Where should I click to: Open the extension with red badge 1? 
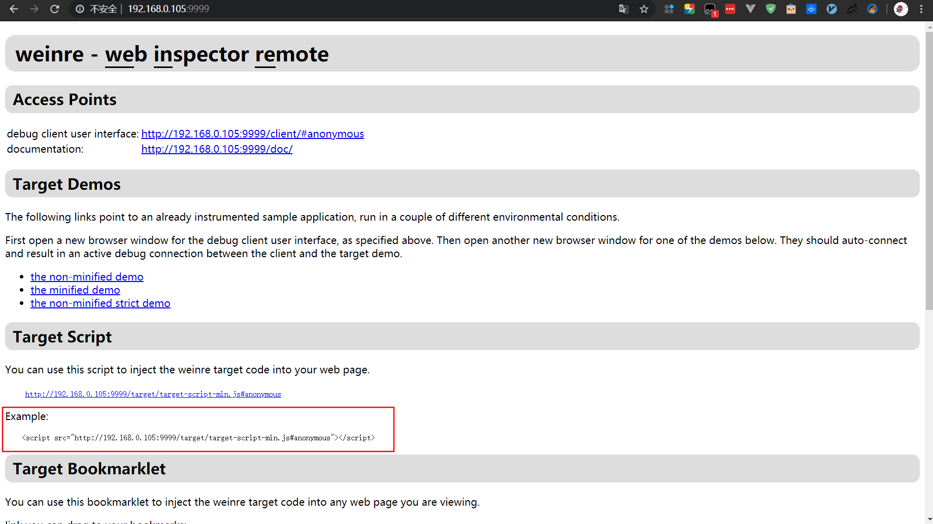(x=710, y=10)
